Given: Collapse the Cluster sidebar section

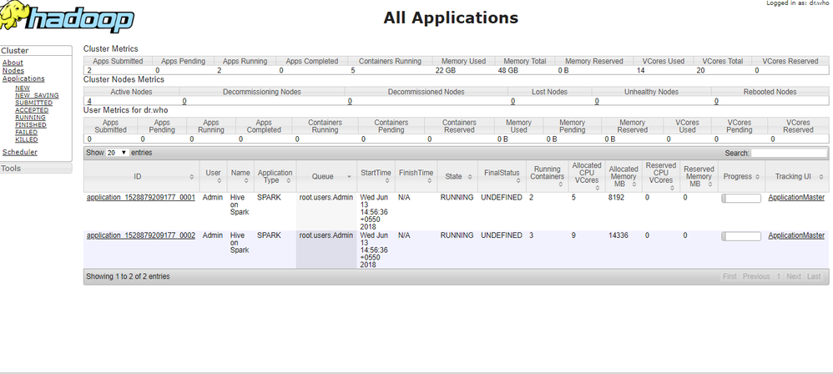Looking at the screenshot, I should click(36, 50).
